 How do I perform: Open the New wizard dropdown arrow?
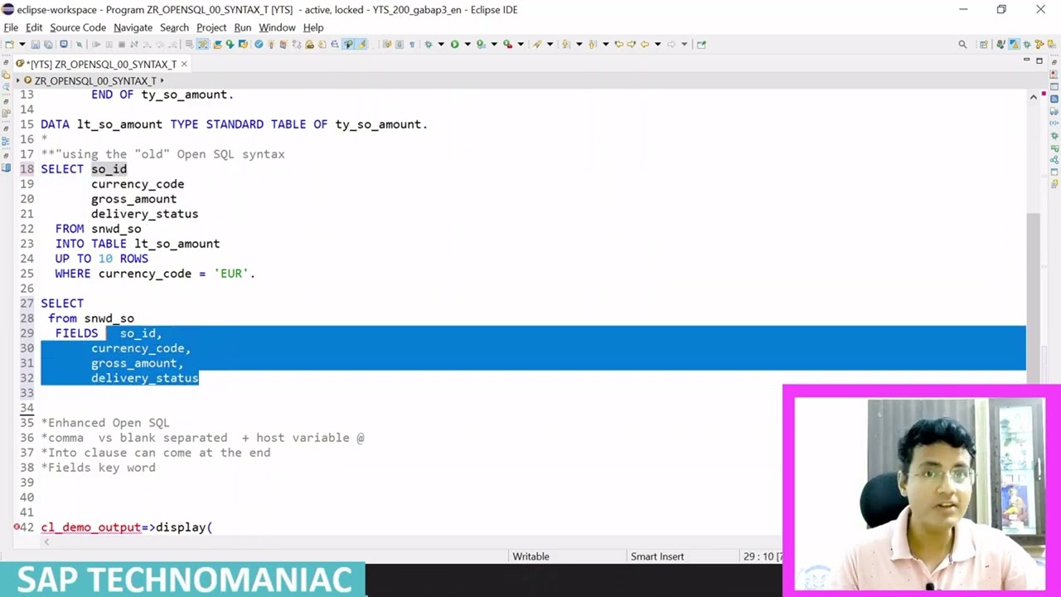pyautogui.click(x=22, y=44)
